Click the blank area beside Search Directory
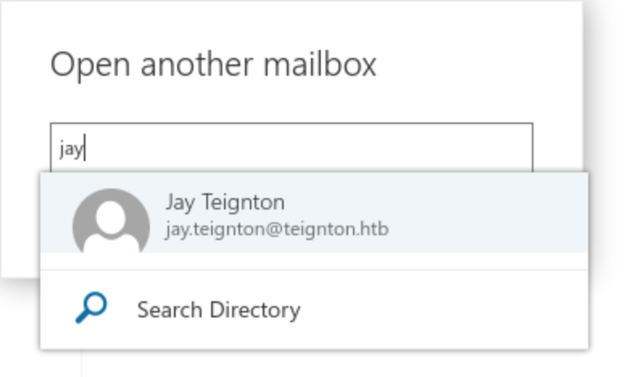The height and width of the screenshot is (377, 635). [x=446, y=310]
